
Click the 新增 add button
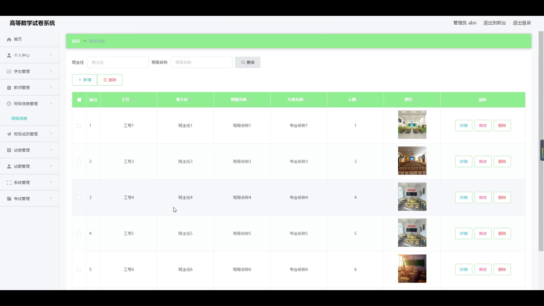pos(84,80)
